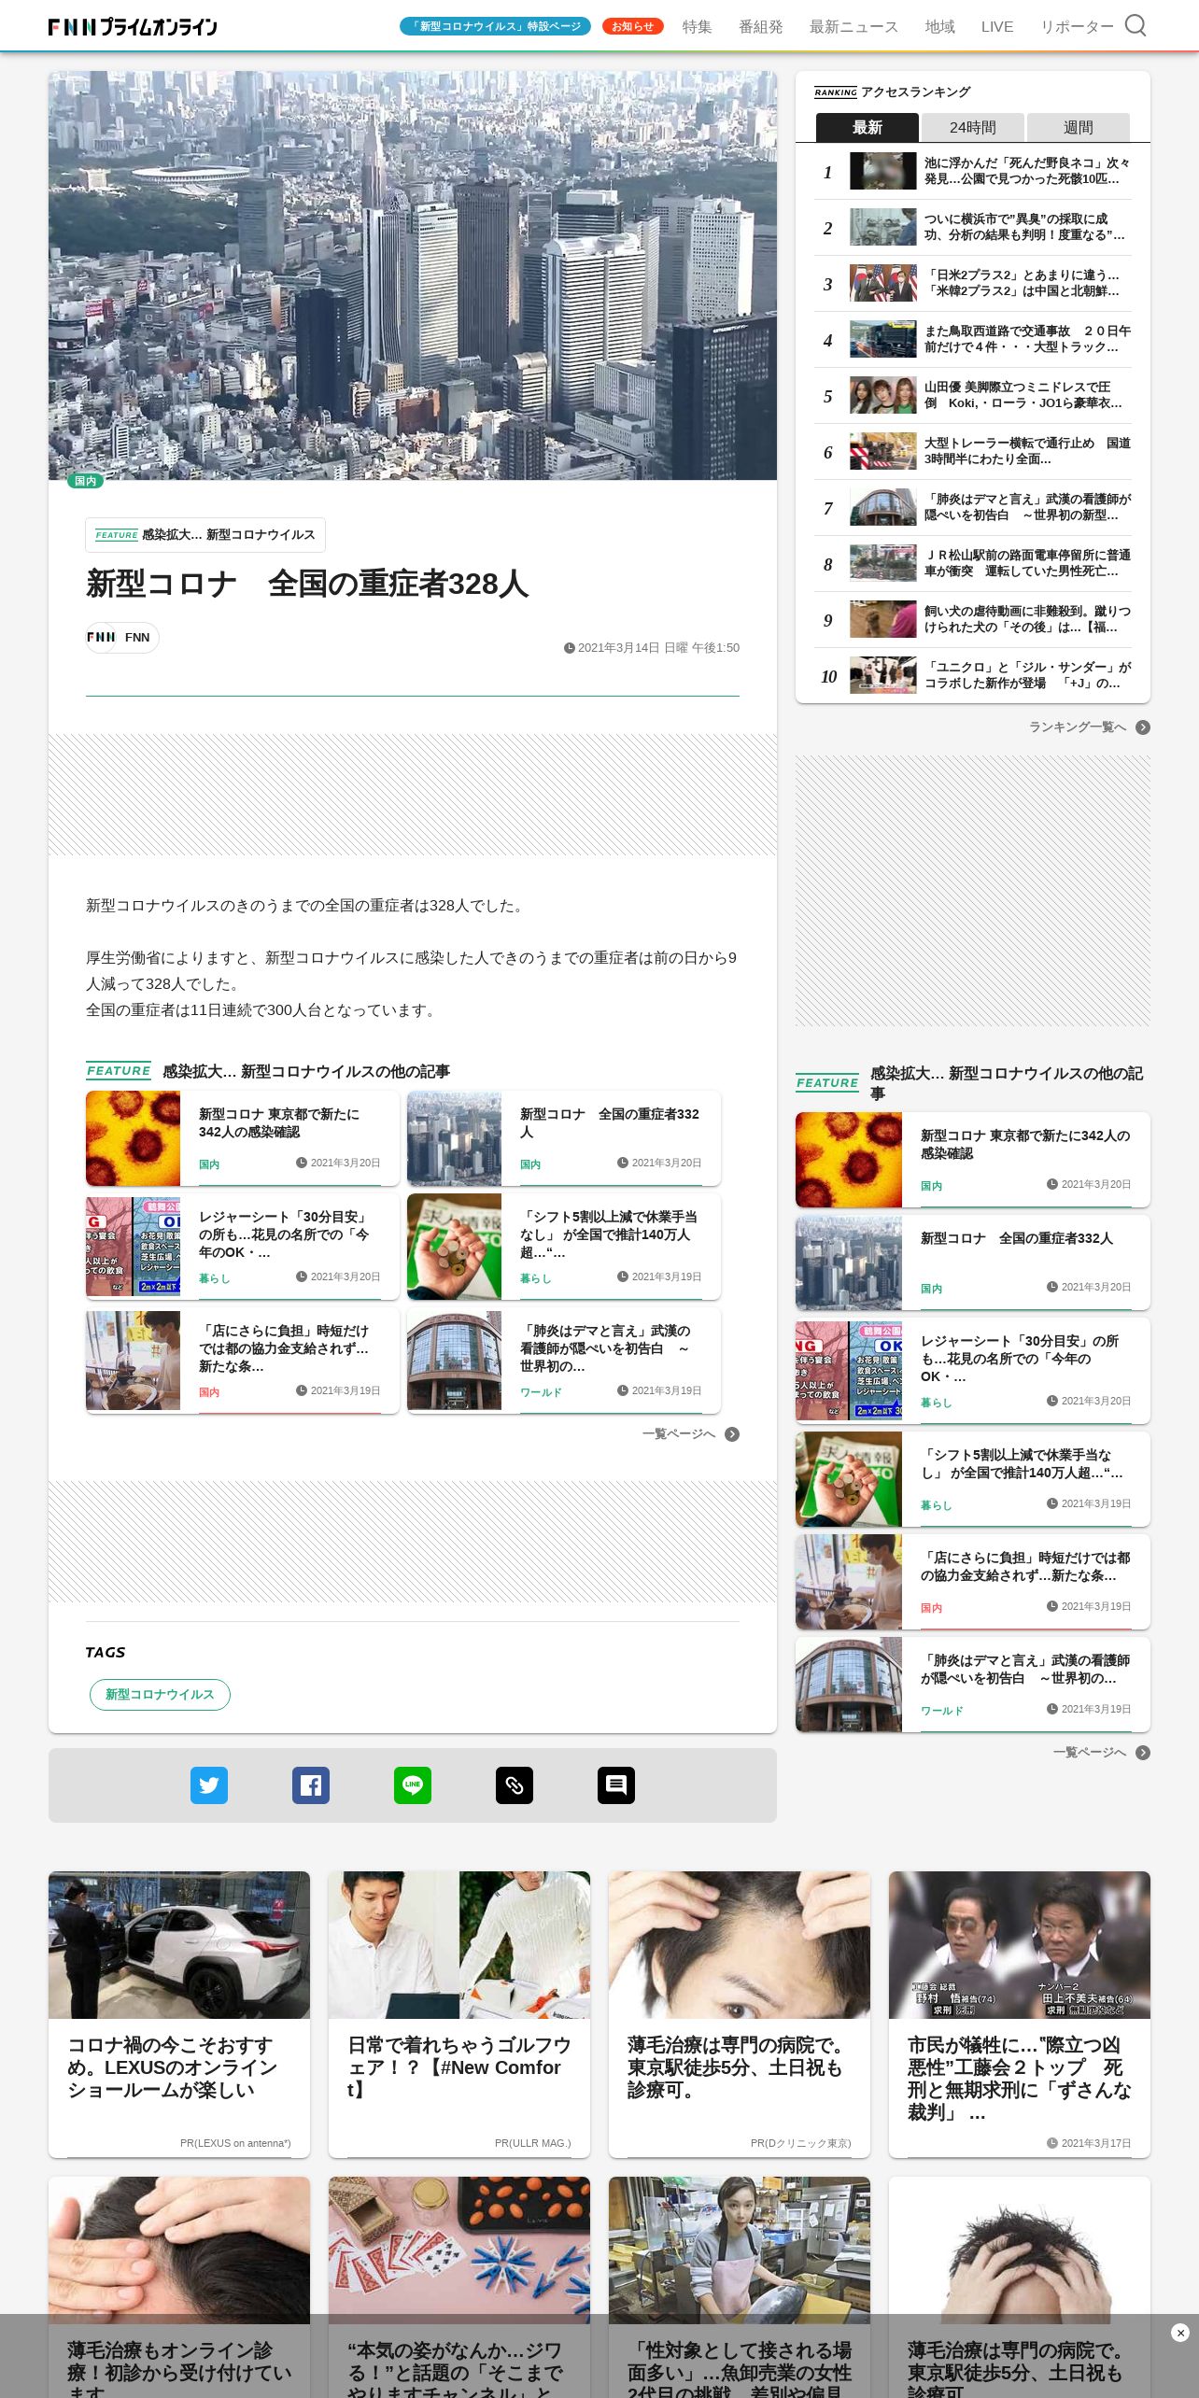Image resolution: width=1199 pixels, height=2398 pixels.
Task: Click the FEATURE 感染拡大 label above the headline
Action: pyautogui.click(x=205, y=535)
